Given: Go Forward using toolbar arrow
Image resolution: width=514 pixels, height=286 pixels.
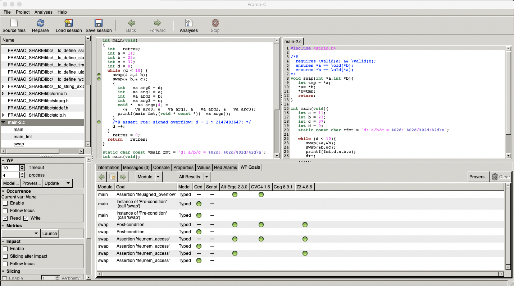Looking at the screenshot, I should (158, 26).
